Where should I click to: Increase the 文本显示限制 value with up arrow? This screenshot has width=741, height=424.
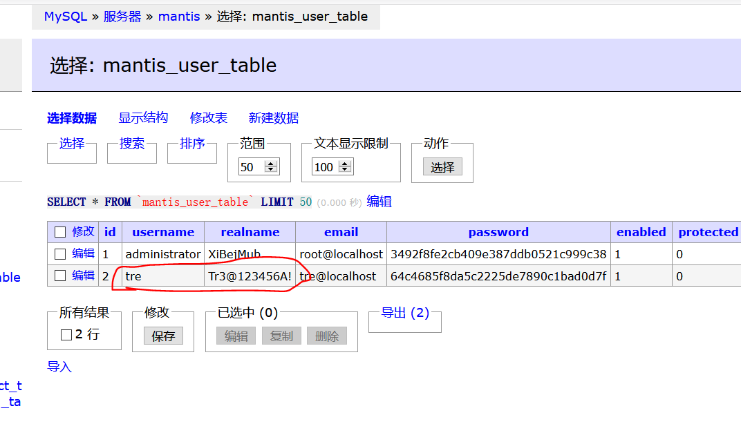point(345,164)
